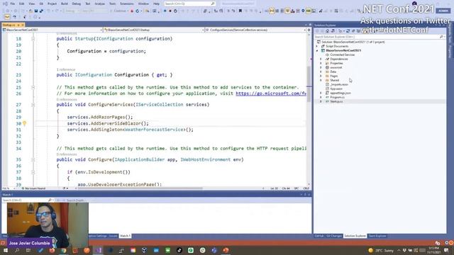Switch to the Solution Explorer bottom tab
The width and height of the screenshot is (454, 255).
(355, 236)
